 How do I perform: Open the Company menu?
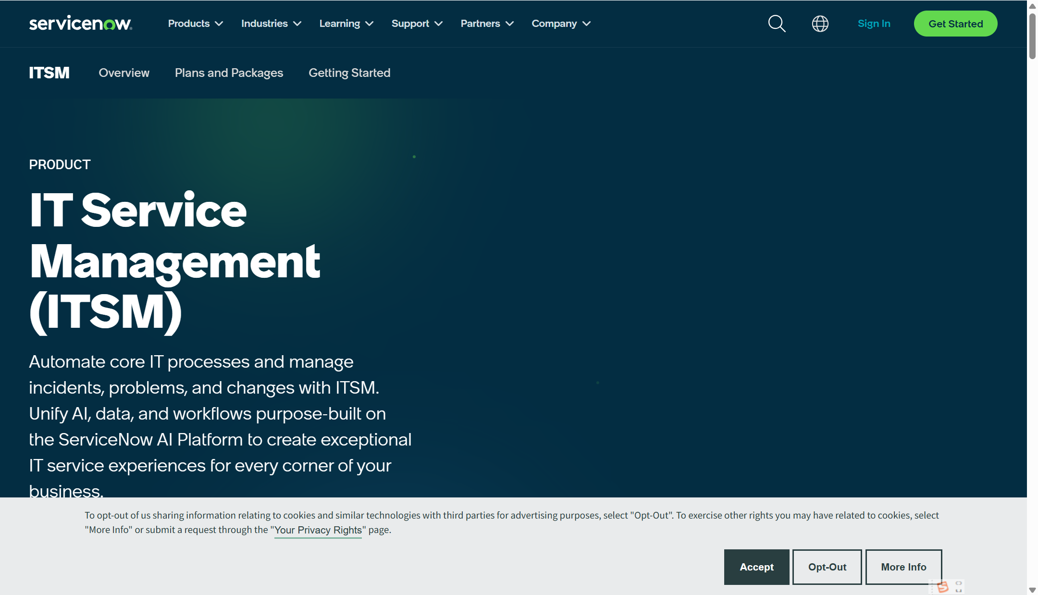click(x=561, y=24)
